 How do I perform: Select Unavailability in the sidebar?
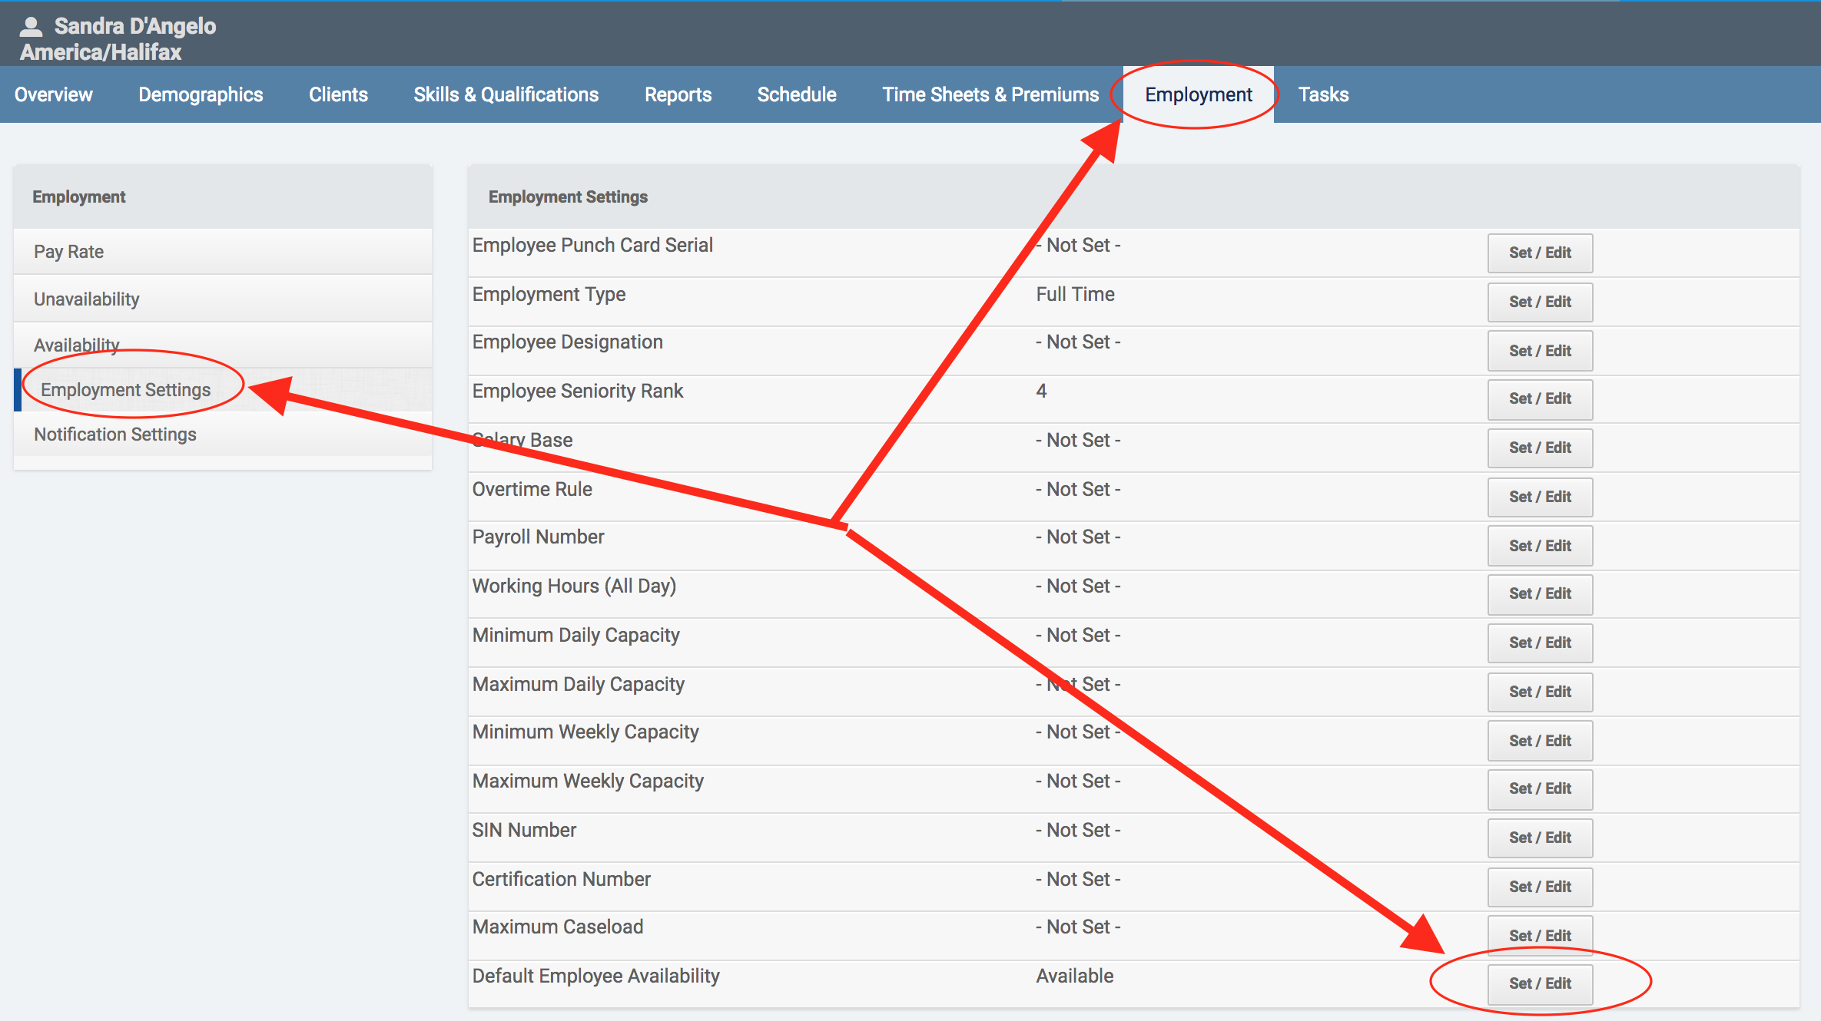click(x=87, y=299)
